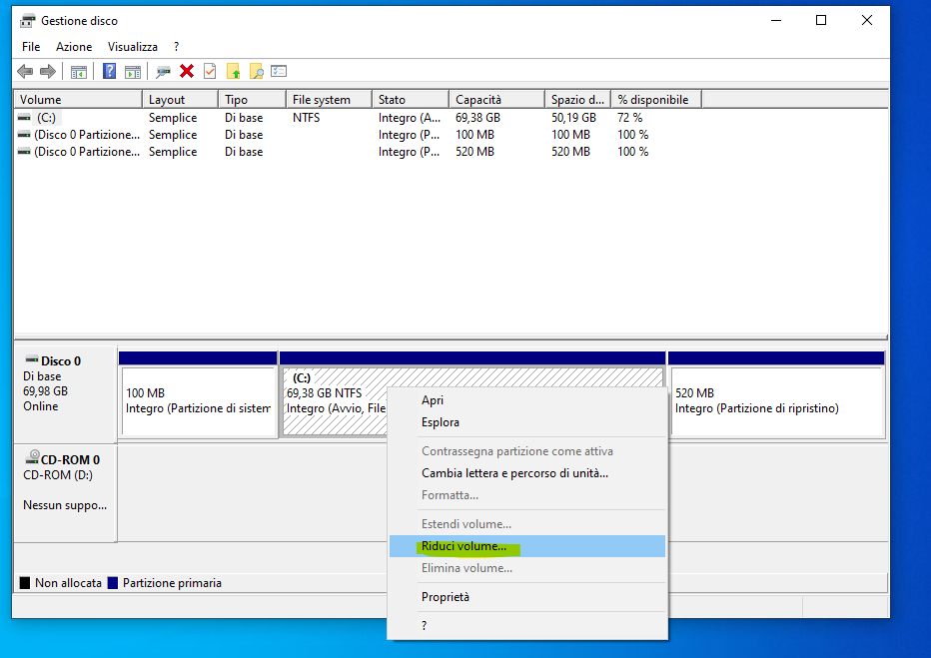This screenshot has height=658, width=931.
Task: Open the Azione menu
Action: [x=74, y=47]
